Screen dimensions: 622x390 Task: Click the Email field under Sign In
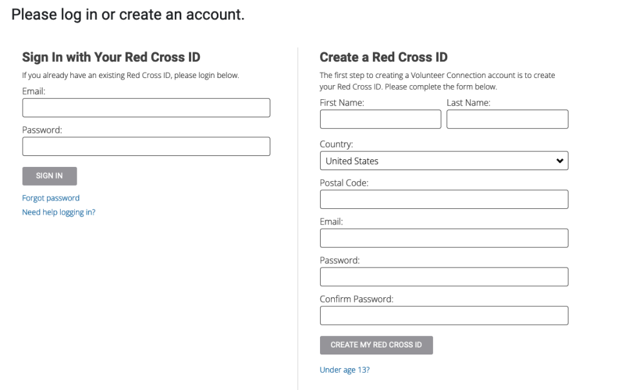(x=146, y=108)
